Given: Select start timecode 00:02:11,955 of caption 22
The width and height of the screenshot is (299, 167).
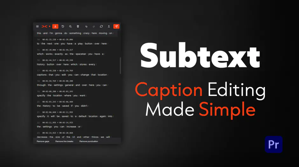Looking at the screenshot, I should [49, 123].
